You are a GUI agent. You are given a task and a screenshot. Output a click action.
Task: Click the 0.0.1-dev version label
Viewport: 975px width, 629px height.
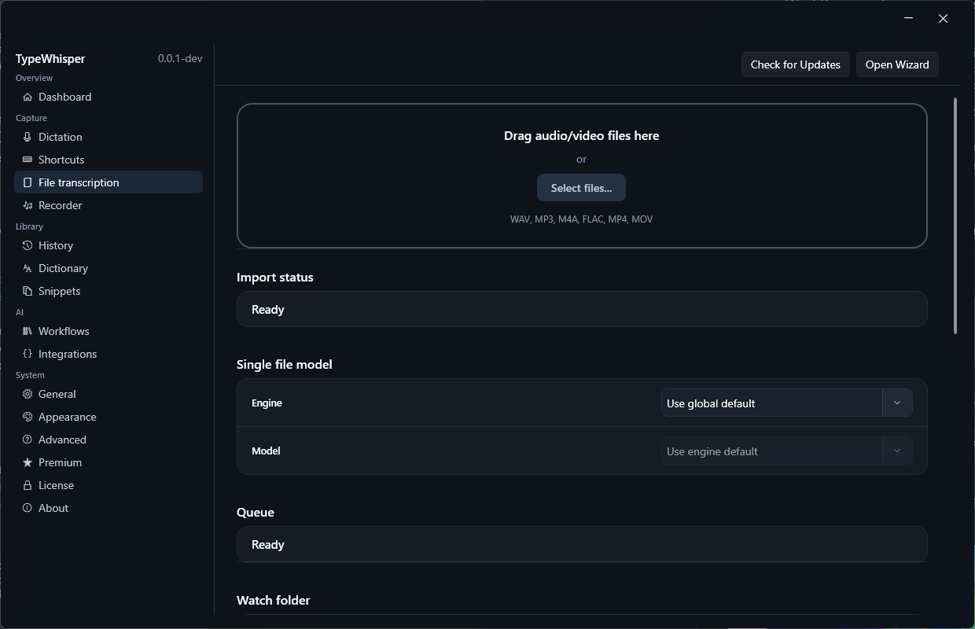[x=180, y=59]
